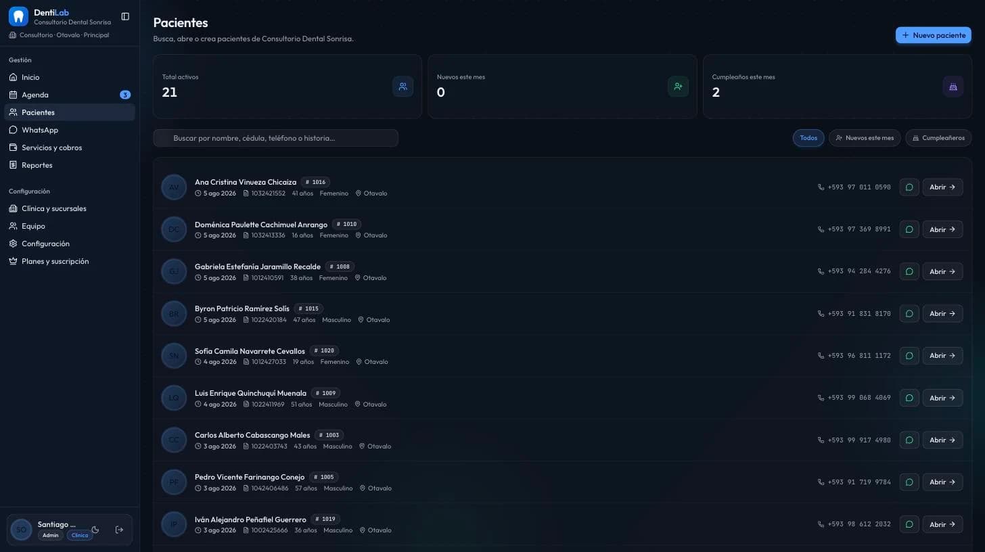Click the logout icon beside the user profile
Viewport: 985px width, 552px height.
pyautogui.click(x=119, y=530)
